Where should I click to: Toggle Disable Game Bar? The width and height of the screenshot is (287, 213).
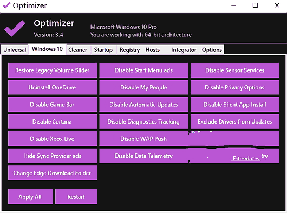[x=53, y=105]
